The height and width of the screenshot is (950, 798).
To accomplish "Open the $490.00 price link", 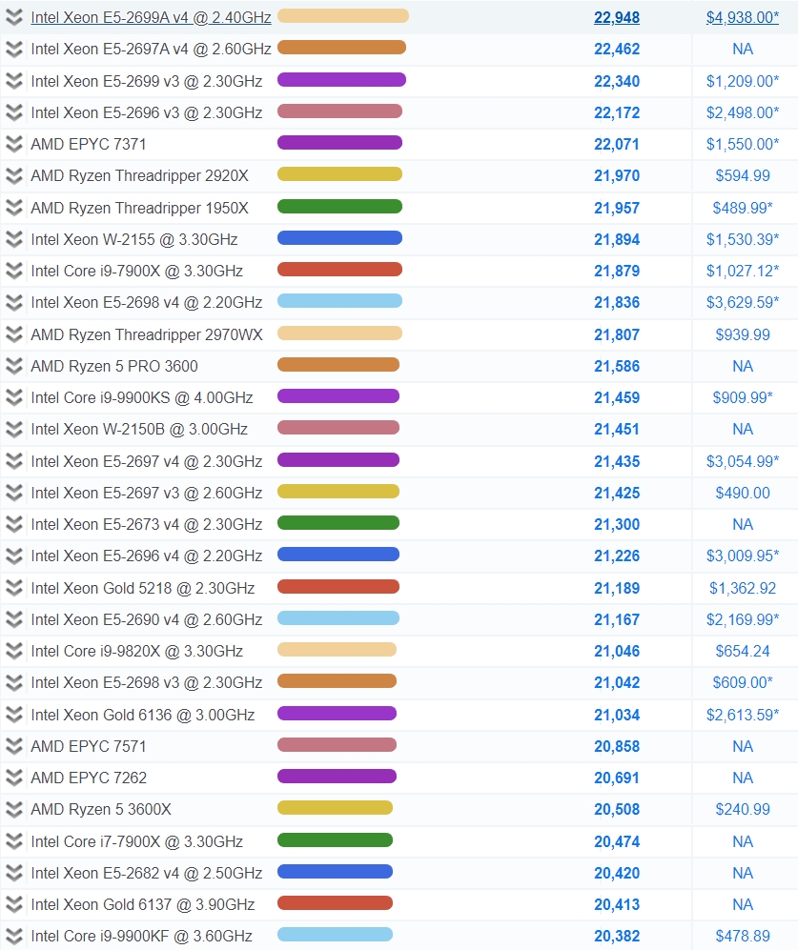I will pos(743,494).
